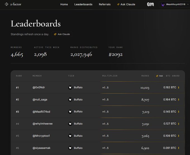Image resolution: width=190 pixels, height=155 pixels.
Task: Click the Buffalo tier icon for @siyaaaamak
Action: click(x=70, y=148)
